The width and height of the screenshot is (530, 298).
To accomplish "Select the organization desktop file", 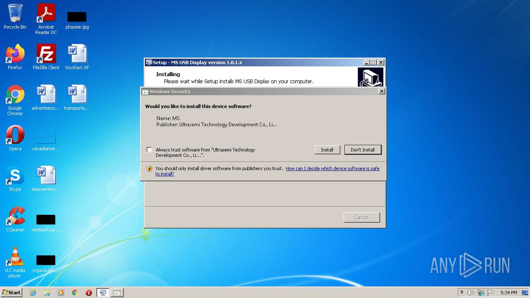I will tap(46, 264).
